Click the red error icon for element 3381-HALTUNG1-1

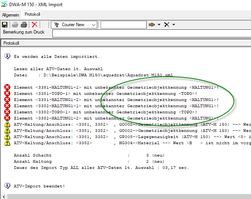pyautogui.click(x=7, y=88)
